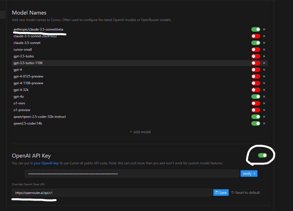Image resolution: width=293 pixels, height=211 pixels.
Task: Delete qwen2.5-coder:14b using the X icon
Action: (x=264, y=123)
